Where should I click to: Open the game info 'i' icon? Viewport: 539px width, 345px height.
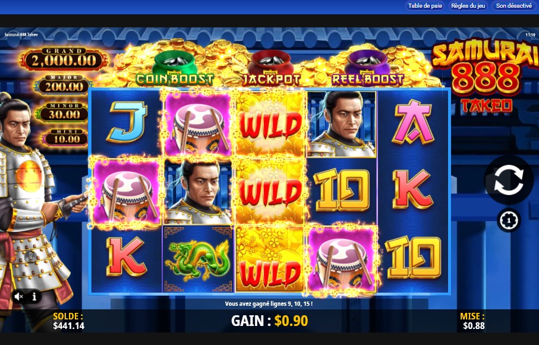pyautogui.click(x=34, y=296)
